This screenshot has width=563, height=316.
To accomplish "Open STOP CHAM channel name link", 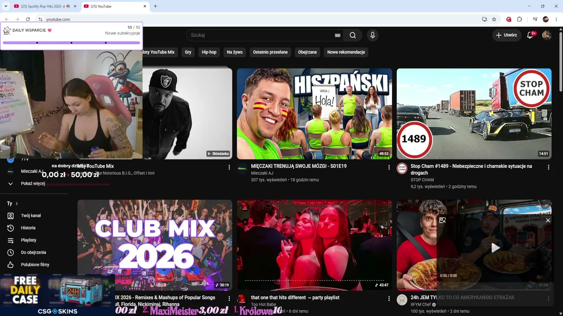I will click(422, 180).
